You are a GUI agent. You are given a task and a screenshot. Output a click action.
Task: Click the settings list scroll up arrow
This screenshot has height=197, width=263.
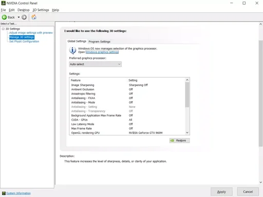point(187,80)
